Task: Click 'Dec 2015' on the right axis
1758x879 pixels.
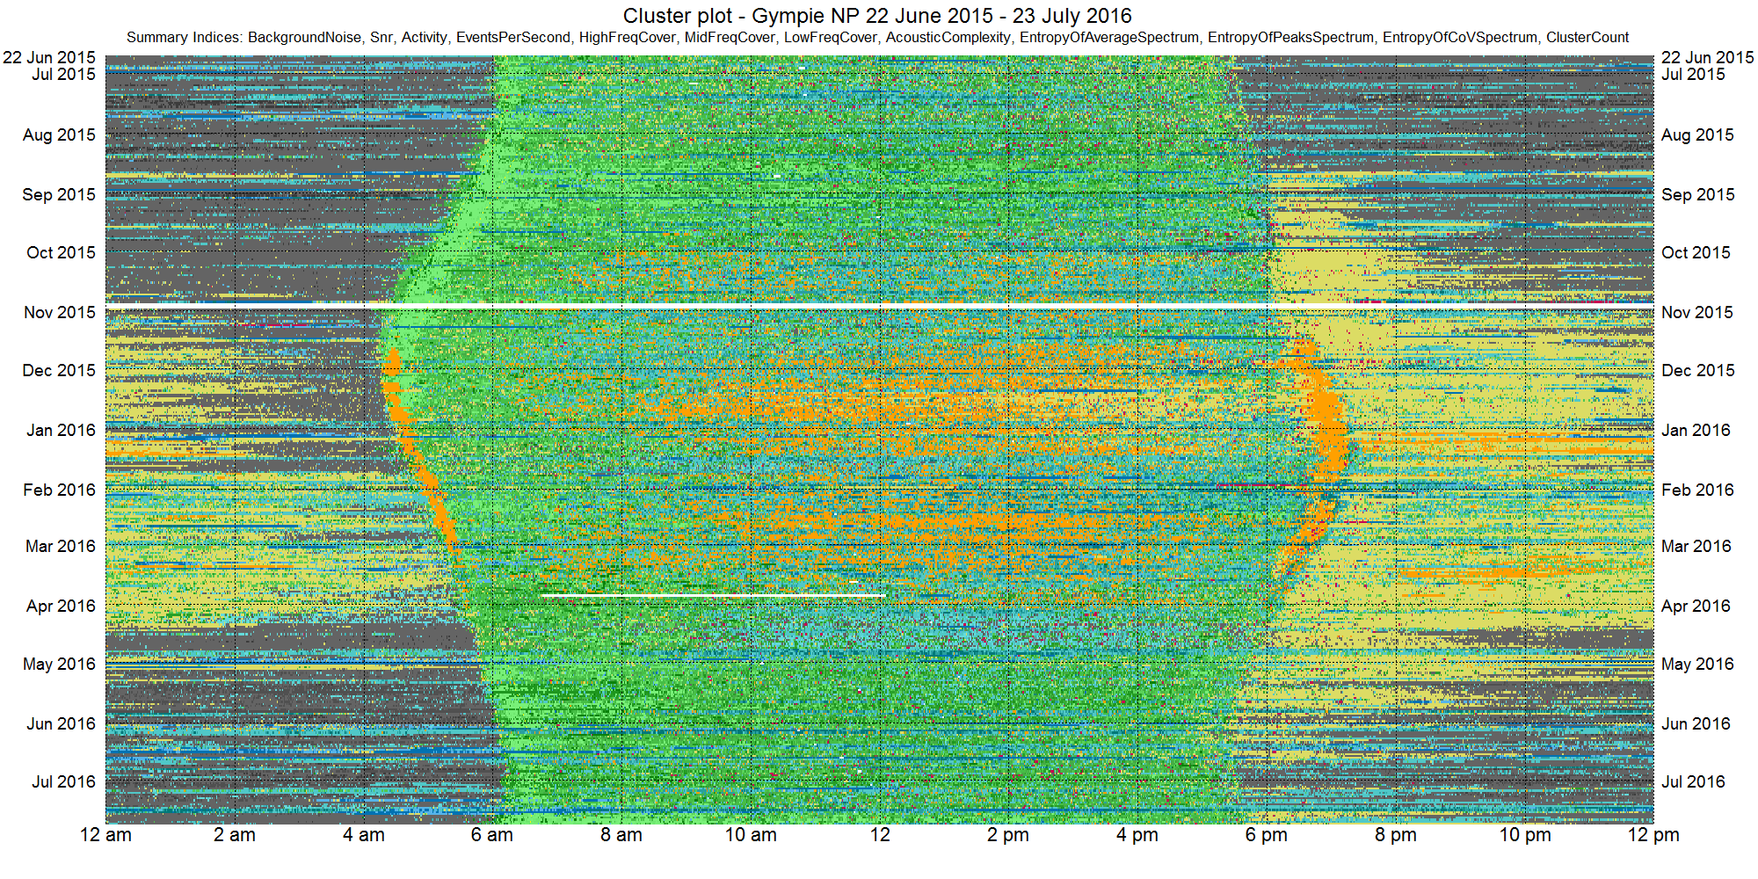Action: pyautogui.click(x=1698, y=370)
